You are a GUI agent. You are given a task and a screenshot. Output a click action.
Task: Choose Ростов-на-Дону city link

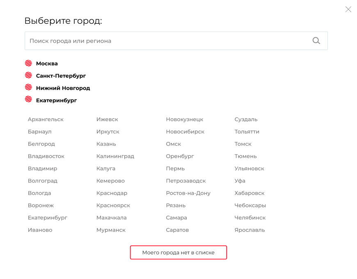point(188,193)
